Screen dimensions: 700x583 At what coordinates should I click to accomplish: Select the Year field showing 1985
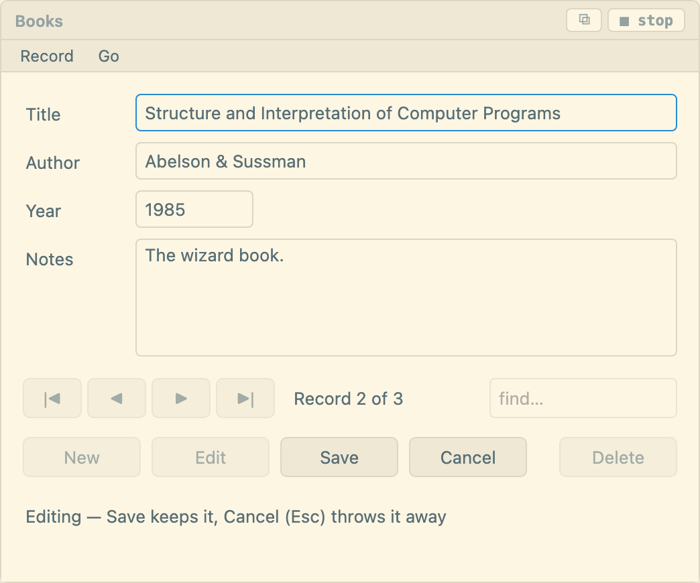pos(194,209)
